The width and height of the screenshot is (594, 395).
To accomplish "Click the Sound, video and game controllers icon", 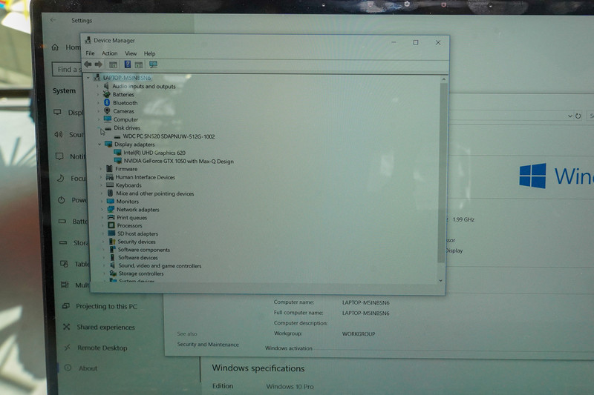I will coord(113,265).
